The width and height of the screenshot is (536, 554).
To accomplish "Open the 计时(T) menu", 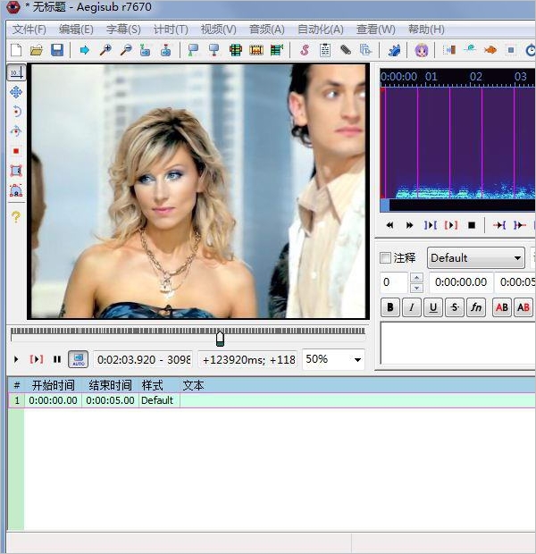I will (171, 29).
